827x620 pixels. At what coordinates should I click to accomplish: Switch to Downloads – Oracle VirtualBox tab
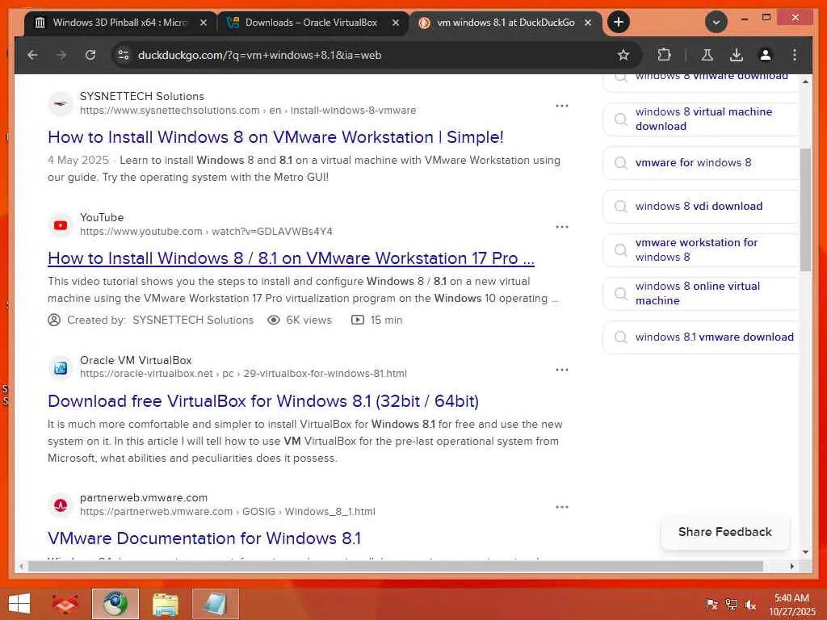click(x=311, y=23)
